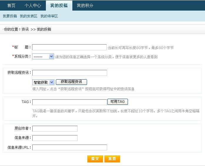
Task: Expand the 系统分类 dropdown
Action: tap(43, 56)
